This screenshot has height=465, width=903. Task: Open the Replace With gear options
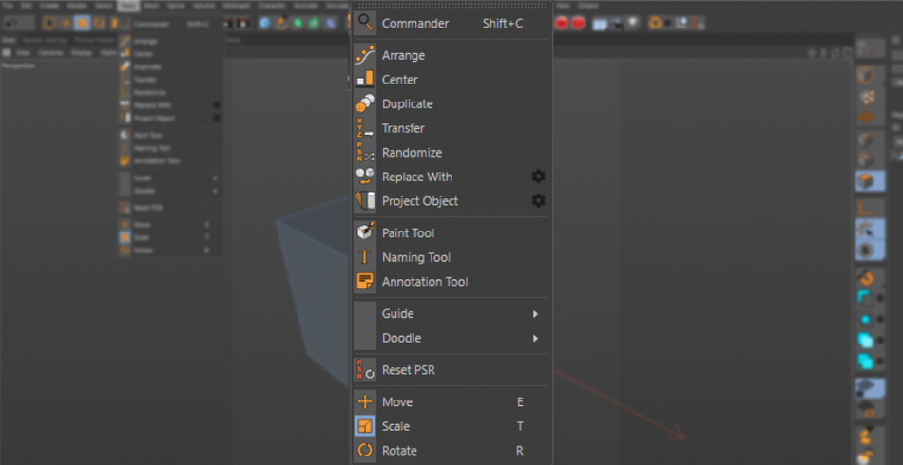pyautogui.click(x=538, y=177)
